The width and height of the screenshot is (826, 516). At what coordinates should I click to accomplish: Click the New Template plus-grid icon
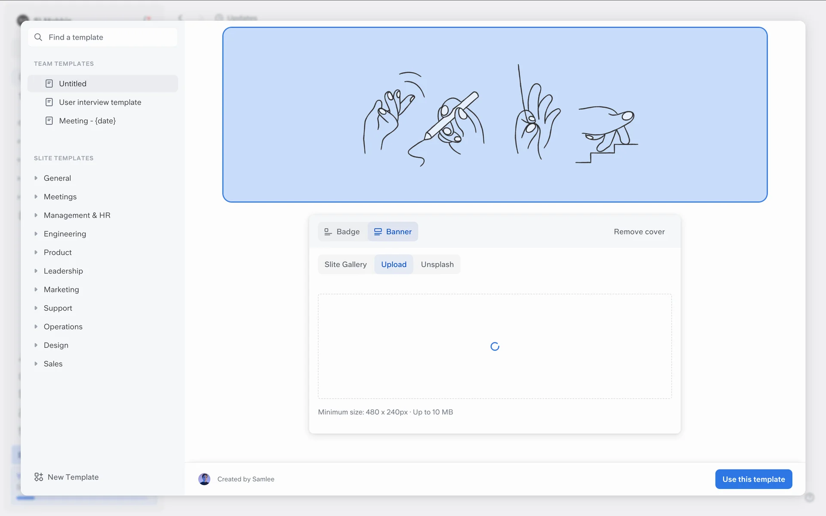coord(39,477)
